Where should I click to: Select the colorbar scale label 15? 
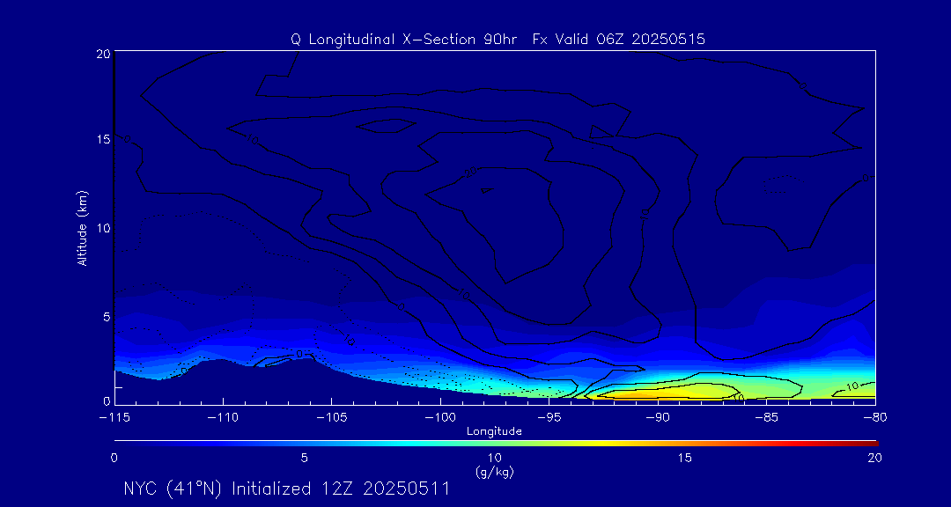(x=685, y=459)
